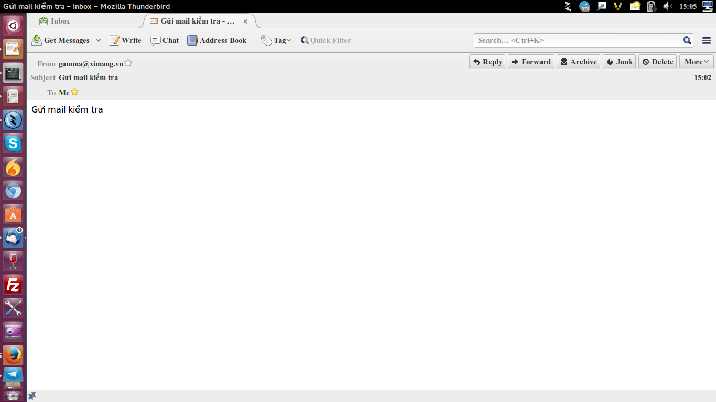This screenshot has height=402, width=716.
Task: Open the sound volume indicator
Action: click(x=668, y=6)
